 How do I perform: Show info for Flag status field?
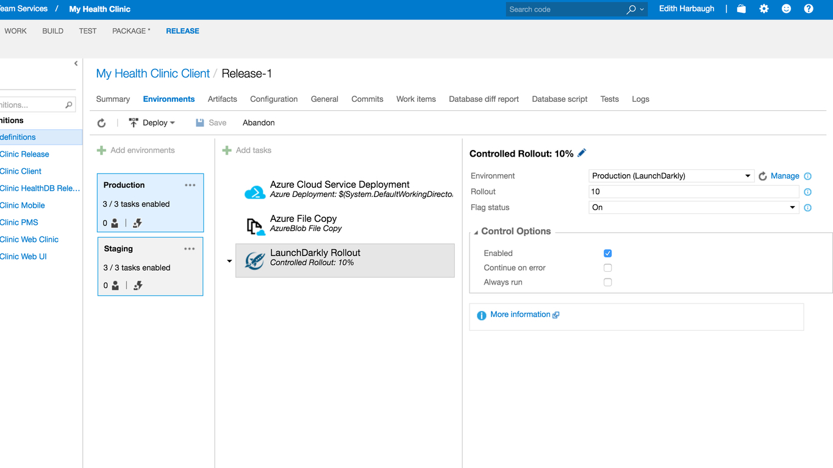click(808, 208)
